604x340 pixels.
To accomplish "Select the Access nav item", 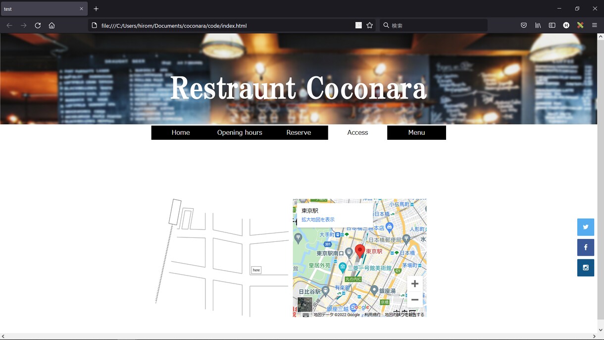I will (x=357, y=132).
